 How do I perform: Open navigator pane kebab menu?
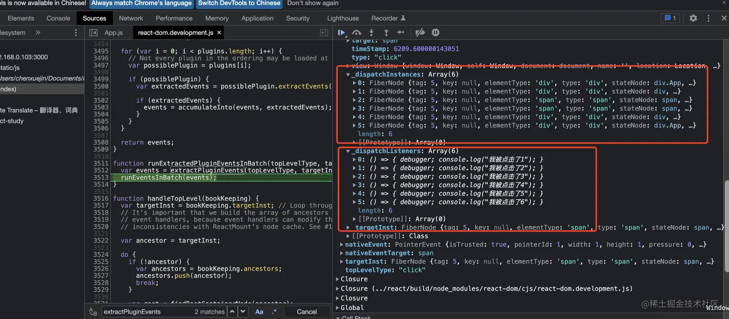pos(75,33)
